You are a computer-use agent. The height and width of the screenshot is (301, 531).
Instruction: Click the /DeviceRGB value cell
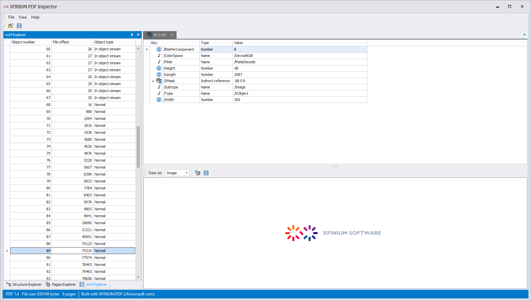point(300,56)
